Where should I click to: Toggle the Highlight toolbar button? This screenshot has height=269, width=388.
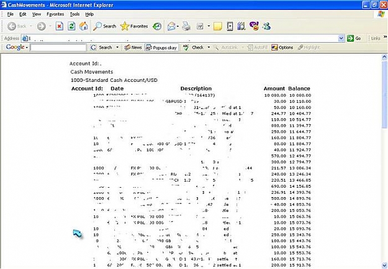(309, 48)
